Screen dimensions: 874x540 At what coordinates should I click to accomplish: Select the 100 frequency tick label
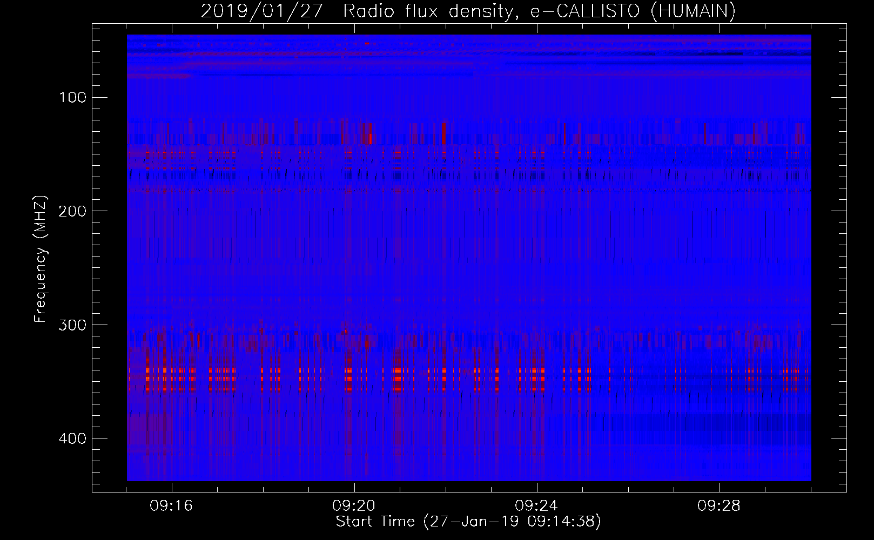[73, 97]
